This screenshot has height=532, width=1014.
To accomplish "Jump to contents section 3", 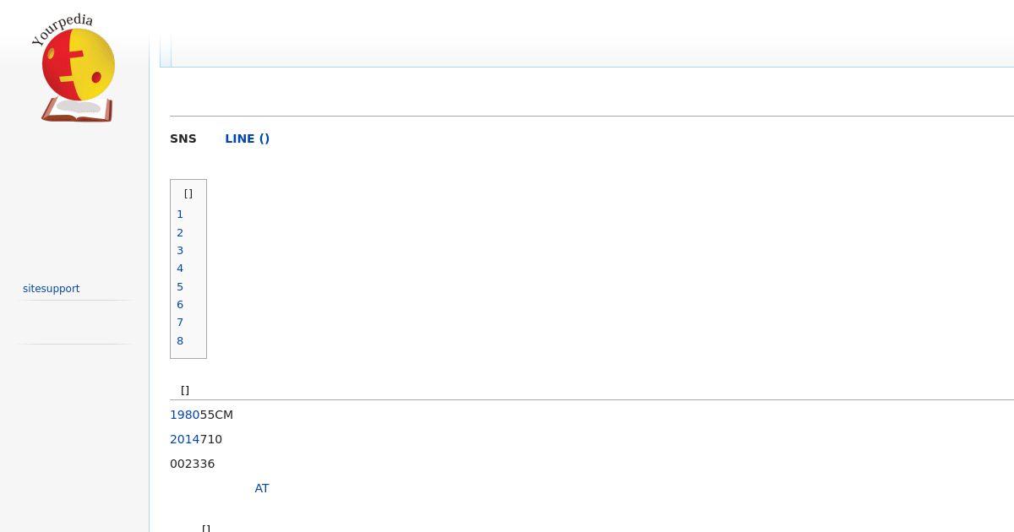I will tap(180, 251).
